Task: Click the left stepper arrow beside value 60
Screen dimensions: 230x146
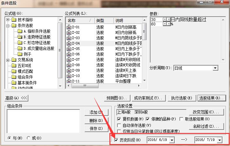Action: point(165,24)
